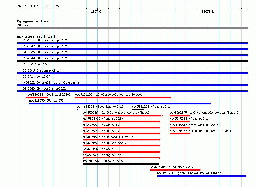Select the nsv5448248 (ByrskaBishop2022) label
The image size is (256, 187).
tap(42, 88)
